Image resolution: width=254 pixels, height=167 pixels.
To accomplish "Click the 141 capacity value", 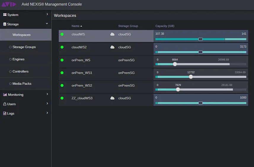I will click(244, 34).
